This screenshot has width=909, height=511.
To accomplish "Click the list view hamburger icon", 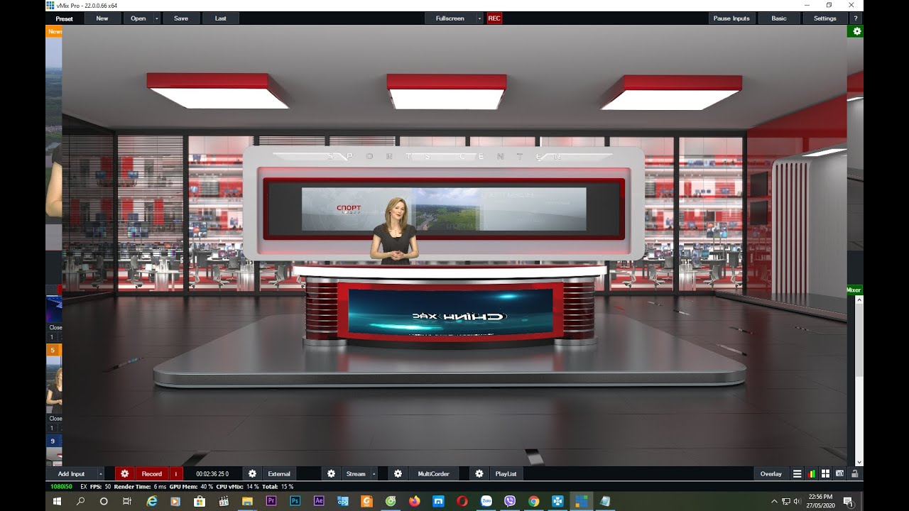I will click(798, 473).
